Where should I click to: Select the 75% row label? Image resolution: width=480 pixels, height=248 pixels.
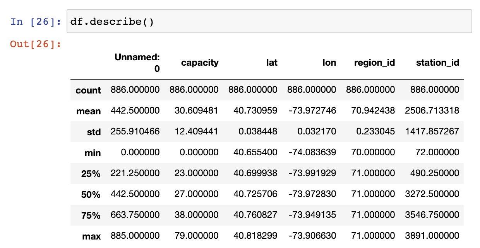coord(91,216)
